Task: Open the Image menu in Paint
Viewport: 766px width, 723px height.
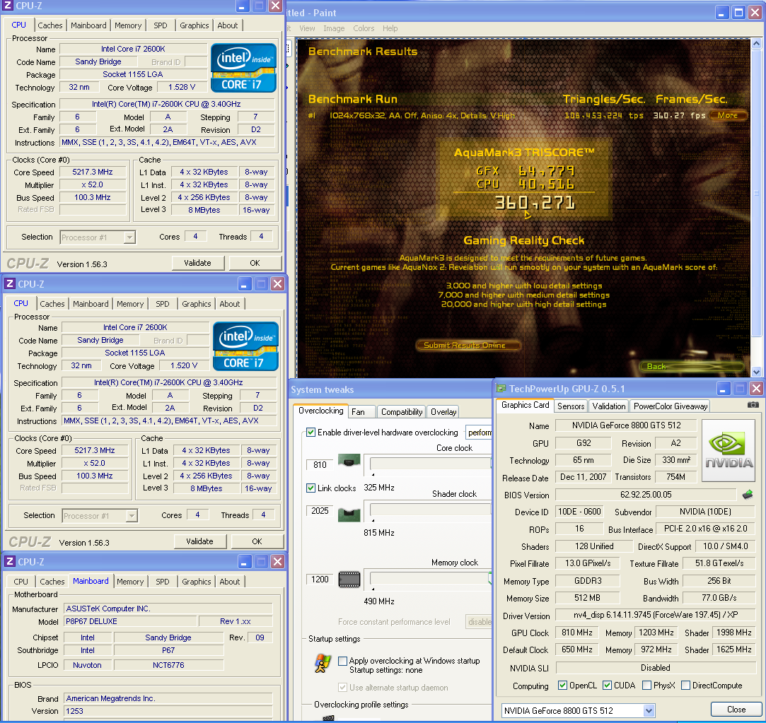Action: (x=334, y=28)
